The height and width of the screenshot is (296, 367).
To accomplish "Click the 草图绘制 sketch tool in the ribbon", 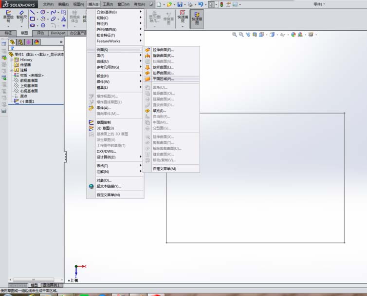I will point(8,17).
